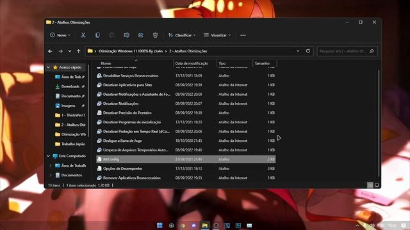Screen dimensions: 410x230
Task: Click the Imagens icon in navigation pane
Action: (x=58, y=105)
